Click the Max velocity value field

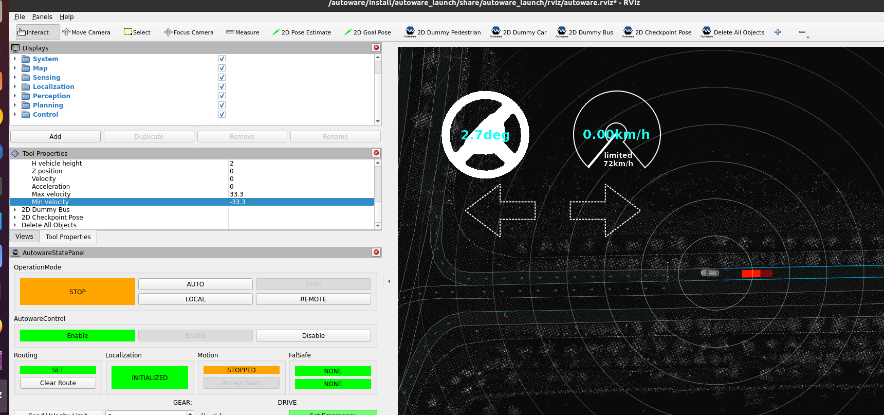pos(301,194)
